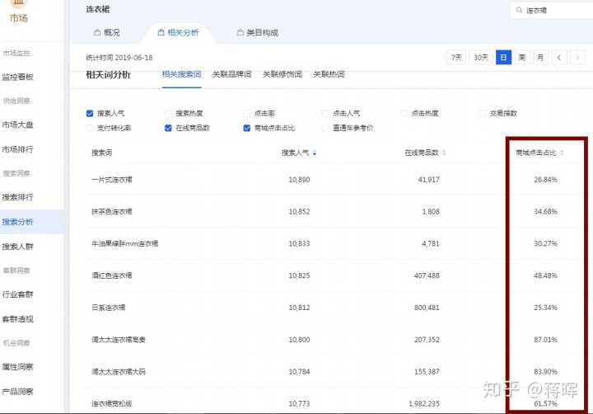Enable the 搜索热度 checkbox

[x=169, y=113]
